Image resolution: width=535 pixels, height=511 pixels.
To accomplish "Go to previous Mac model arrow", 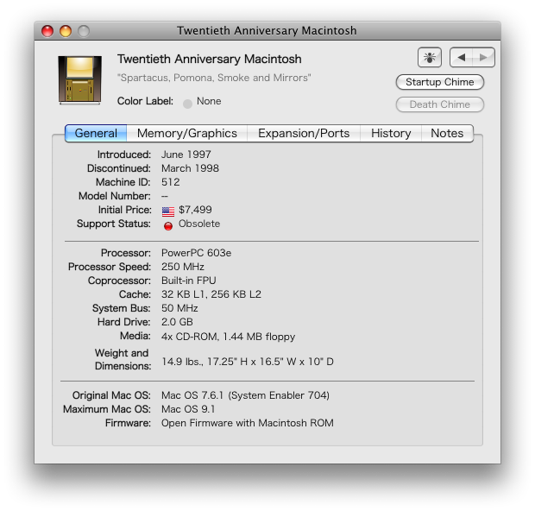I will [462, 57].
